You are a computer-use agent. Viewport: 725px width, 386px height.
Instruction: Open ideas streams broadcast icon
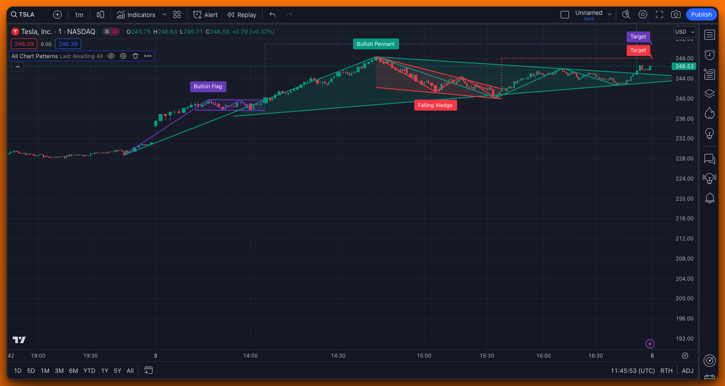pyautogui.click(x=710, y=178)
